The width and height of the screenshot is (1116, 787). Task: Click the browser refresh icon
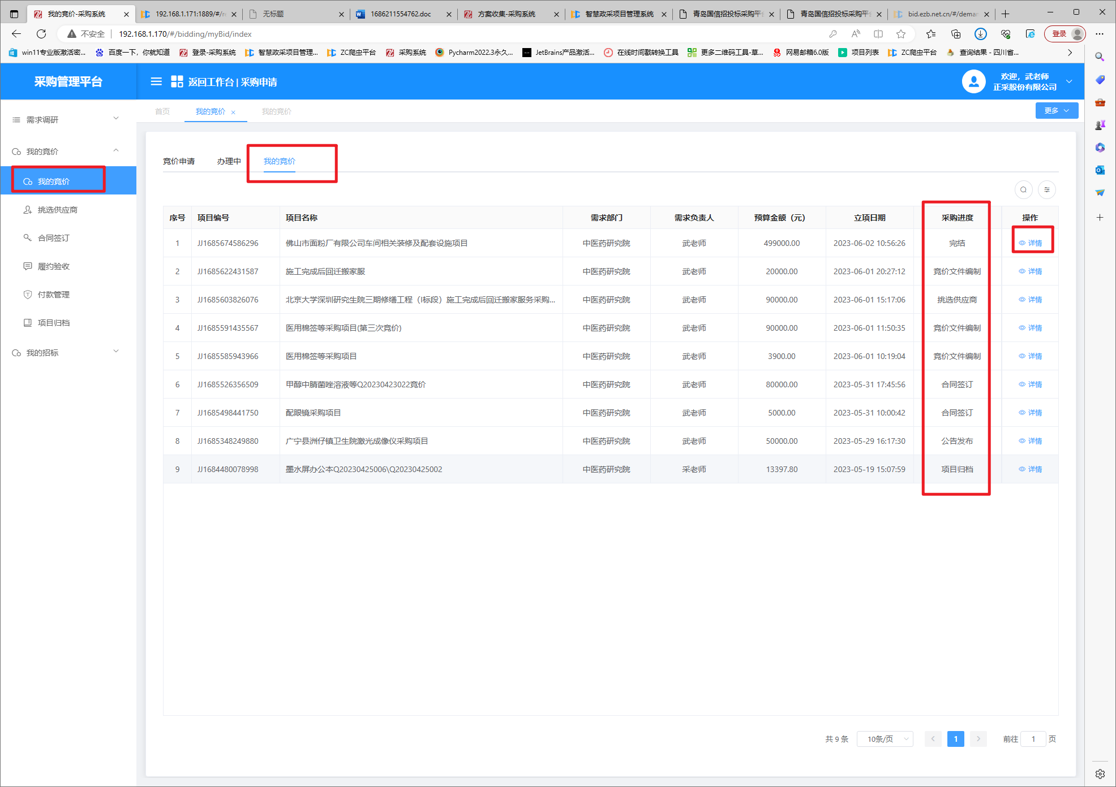[x=41, y=34]
